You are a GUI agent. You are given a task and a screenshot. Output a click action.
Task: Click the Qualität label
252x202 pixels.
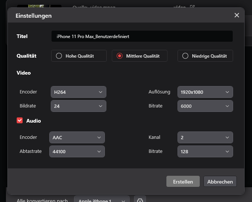(27, 56)
